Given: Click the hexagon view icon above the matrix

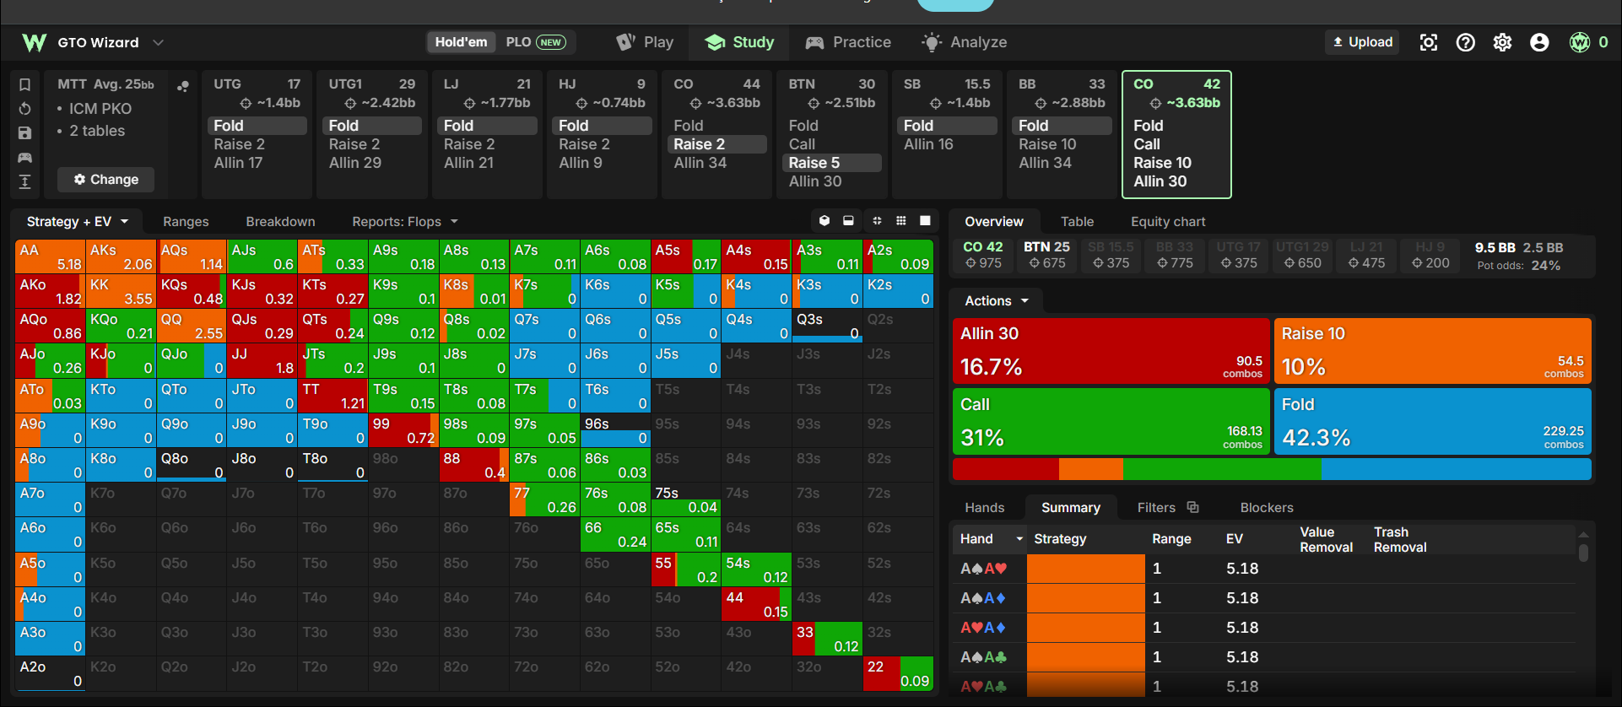Looking at the screenshot, I should coord(825,221).
